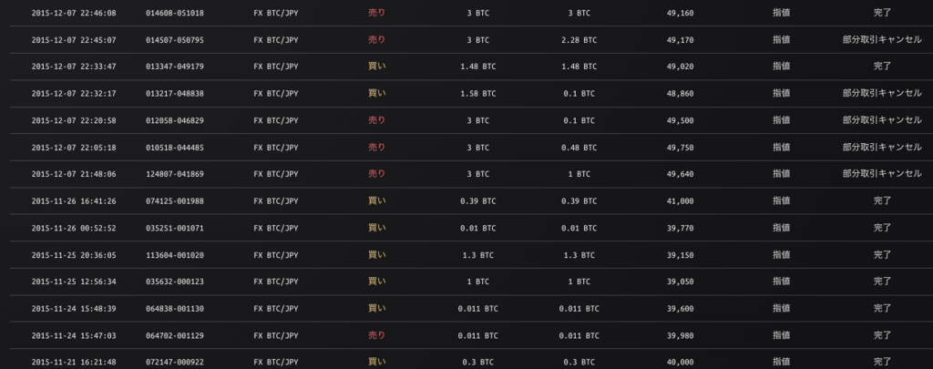Click price 39,600 in the order table
Viewport: 933px width, 369px height.
tap(680, 309)
